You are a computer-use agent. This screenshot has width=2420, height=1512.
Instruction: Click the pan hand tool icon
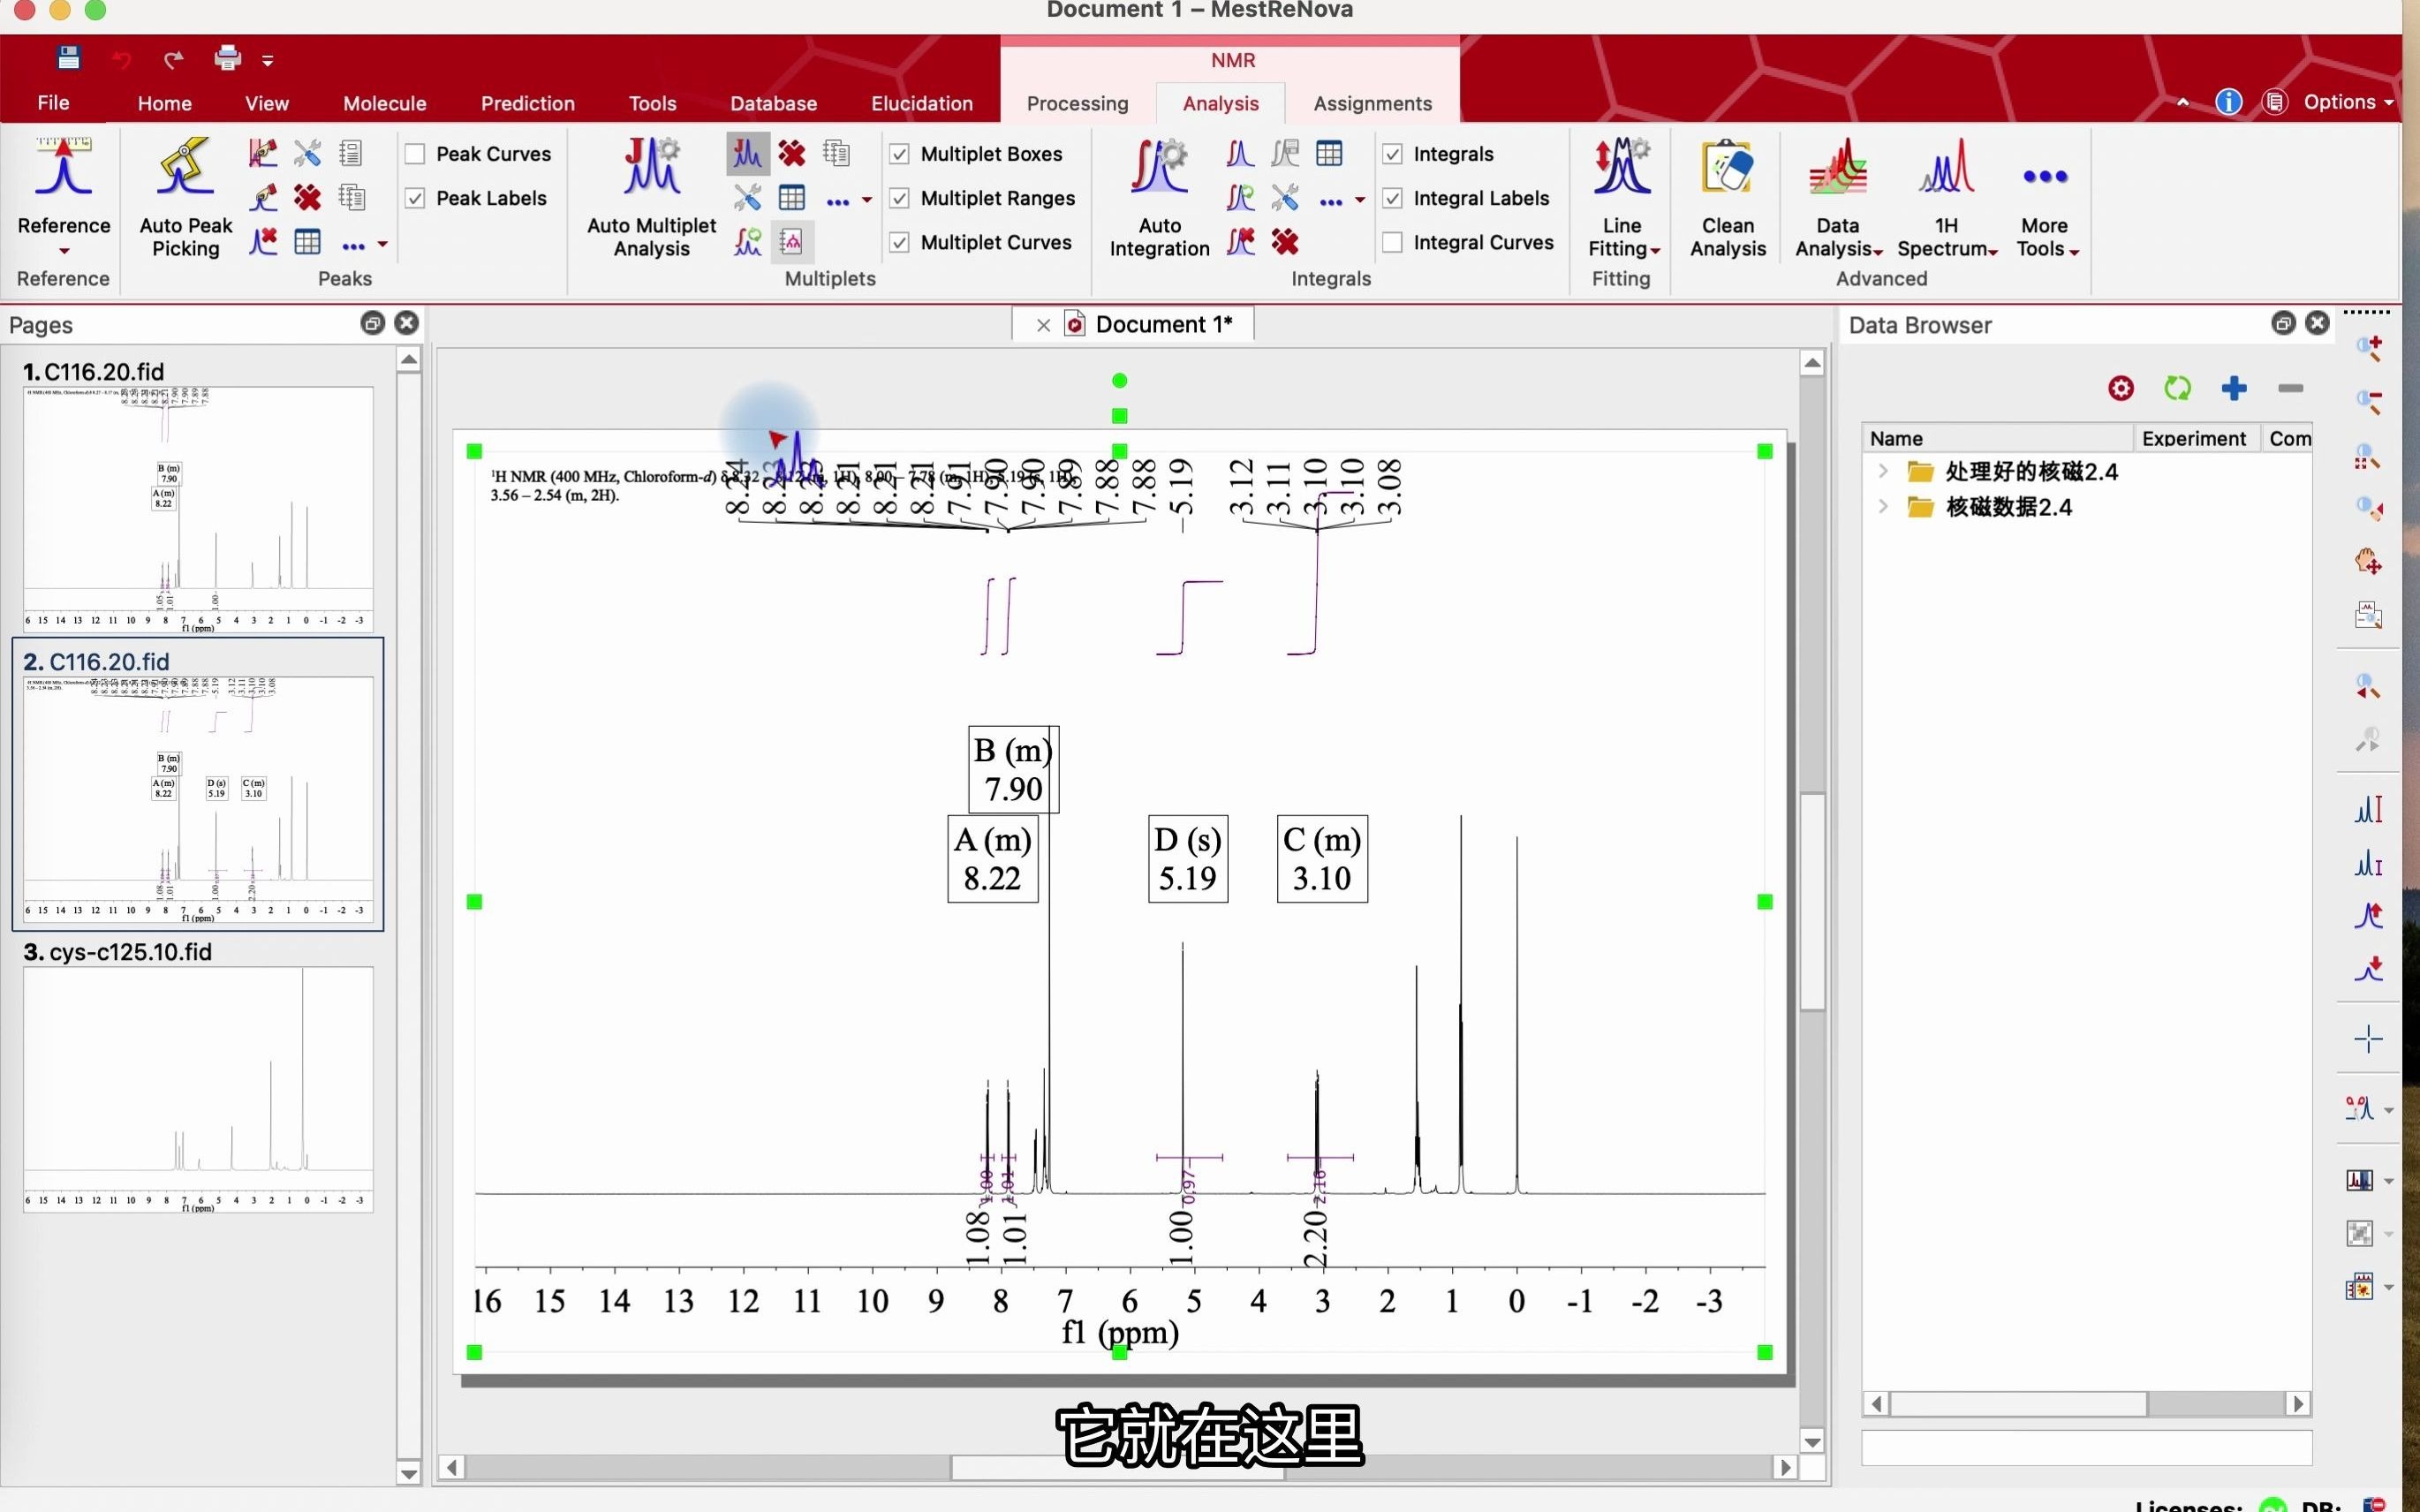point(2368,561)
